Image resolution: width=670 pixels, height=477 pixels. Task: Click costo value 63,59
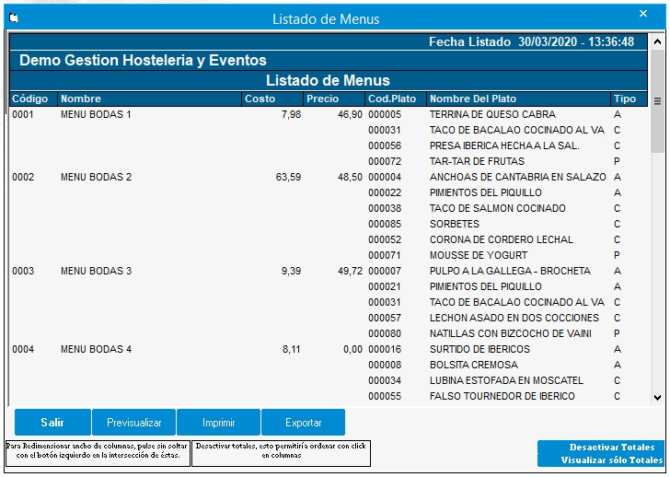[x=288, y=177]
